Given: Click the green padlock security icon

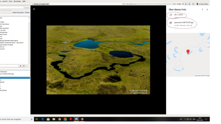Looking at the screenshot, I should point(183,4).
